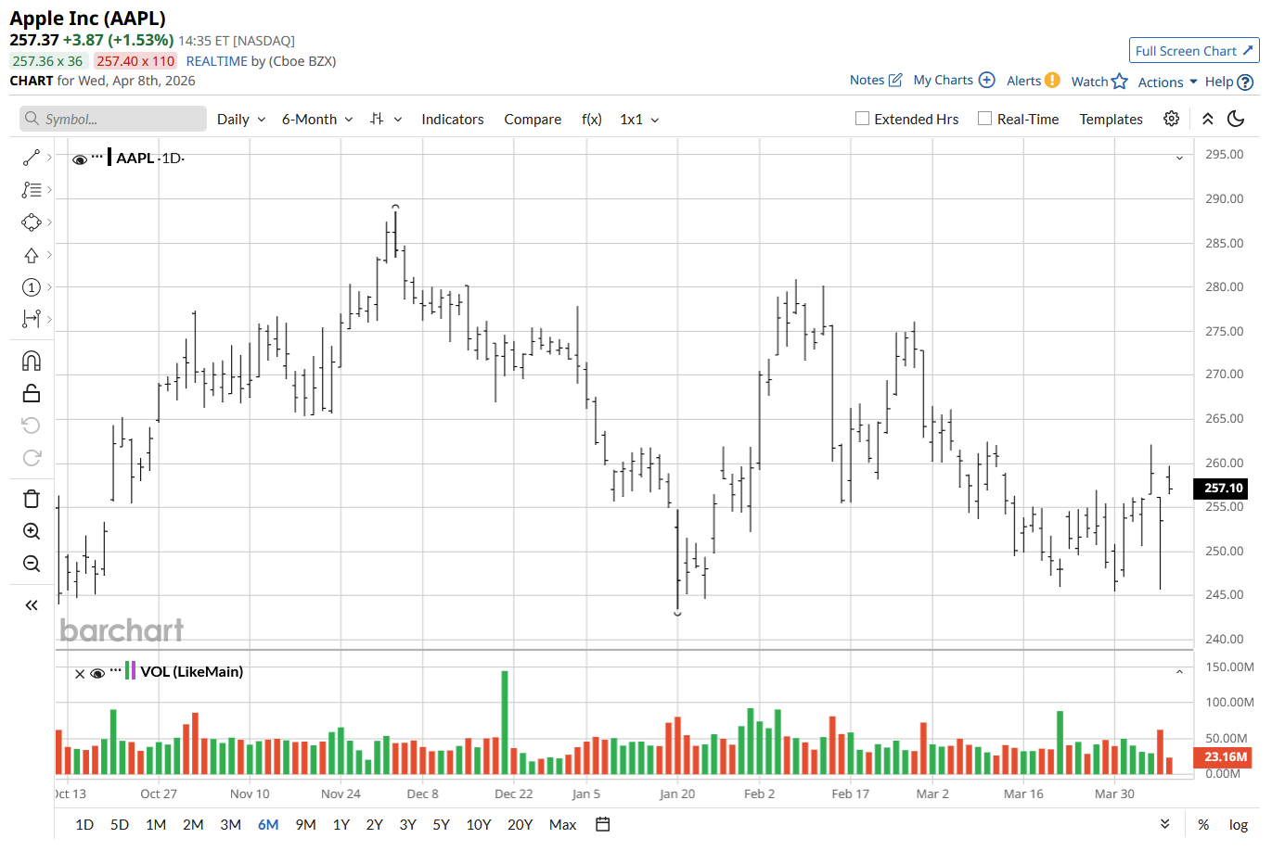Select the 1Y range

pos(341,824)
